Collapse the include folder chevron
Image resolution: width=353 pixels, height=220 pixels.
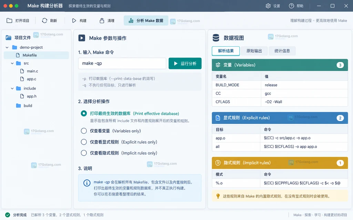[x=12, y=89]
